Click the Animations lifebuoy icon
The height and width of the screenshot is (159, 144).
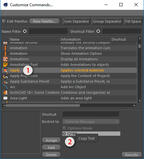(5, 59)
